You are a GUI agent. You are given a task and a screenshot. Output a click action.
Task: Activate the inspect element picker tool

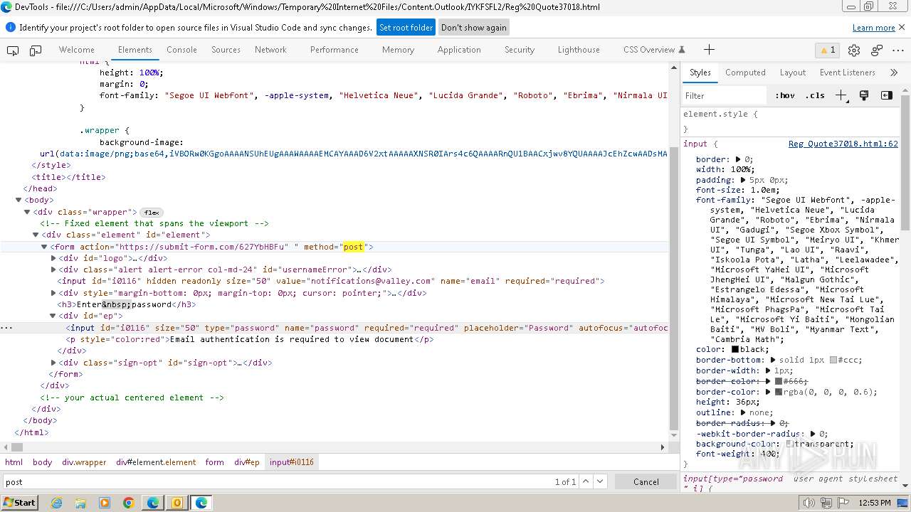click(x=13, y=50)
